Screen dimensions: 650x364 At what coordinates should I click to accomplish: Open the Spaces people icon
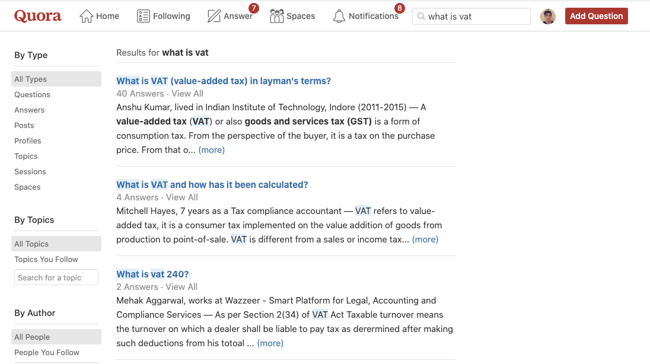[276, 16]
